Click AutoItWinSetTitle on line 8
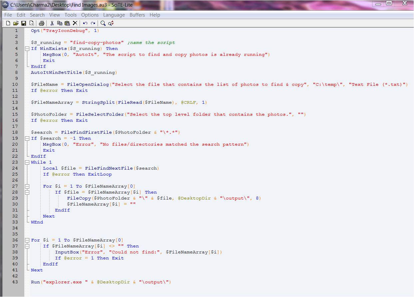Viewport: 414px width, 297px height. (x=56, y=73)
